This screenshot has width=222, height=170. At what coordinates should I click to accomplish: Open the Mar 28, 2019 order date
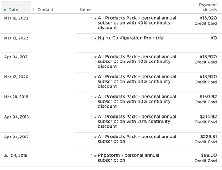click(16, 97)
